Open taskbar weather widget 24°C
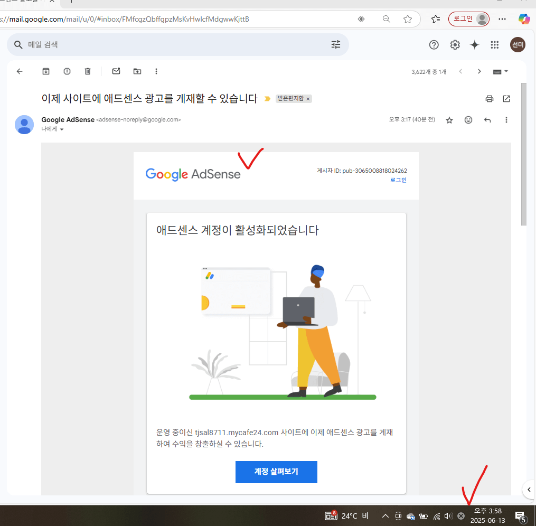 point(346,515)
